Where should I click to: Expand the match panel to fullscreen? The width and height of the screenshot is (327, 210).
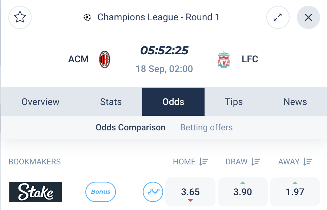278,17
